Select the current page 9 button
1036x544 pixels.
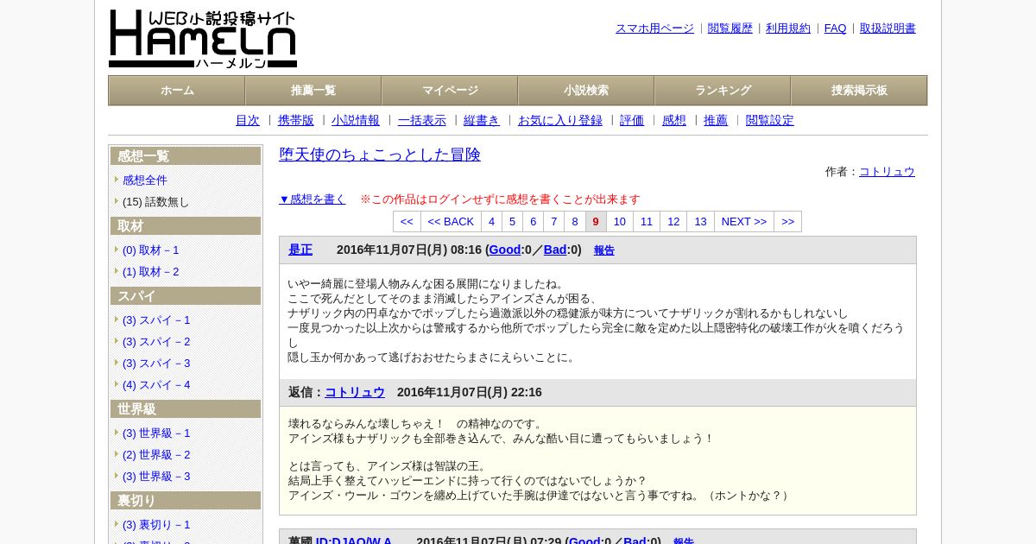pos(596,222)
